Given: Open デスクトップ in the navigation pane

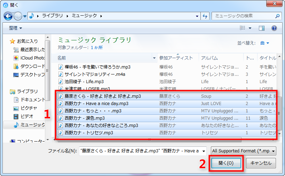Looking at the screenshot, I should tap(32, 74).
